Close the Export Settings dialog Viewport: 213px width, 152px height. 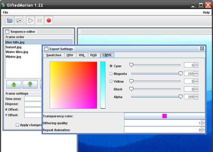pyautogui.click(x=202, y=49)
